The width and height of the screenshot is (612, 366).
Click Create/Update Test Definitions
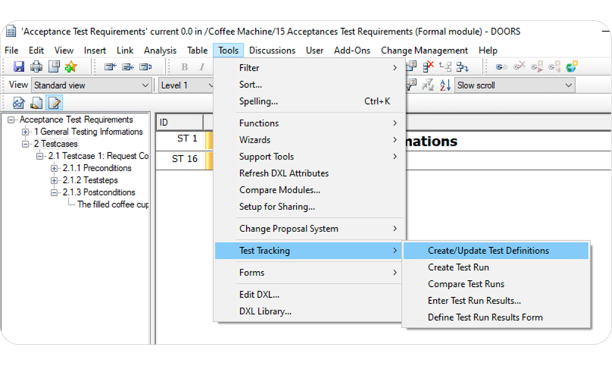[488, 250]
